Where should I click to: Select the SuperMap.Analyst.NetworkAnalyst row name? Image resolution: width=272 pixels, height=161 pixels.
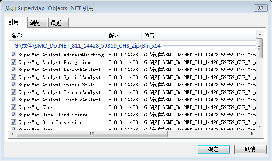click(x=59, y=70)
